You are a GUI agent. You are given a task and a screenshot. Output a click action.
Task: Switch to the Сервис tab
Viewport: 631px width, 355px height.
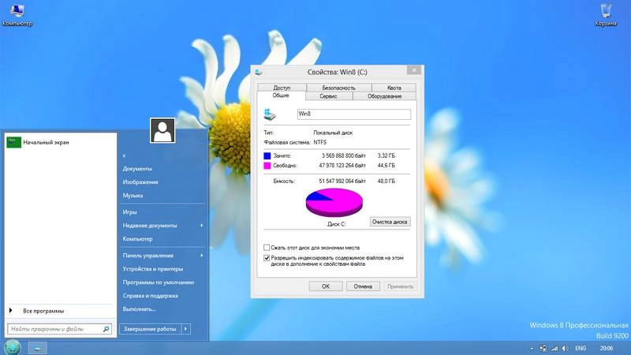tap(329, 96)
